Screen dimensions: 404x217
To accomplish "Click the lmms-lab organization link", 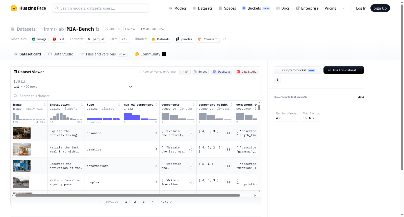I will (54, 29).
